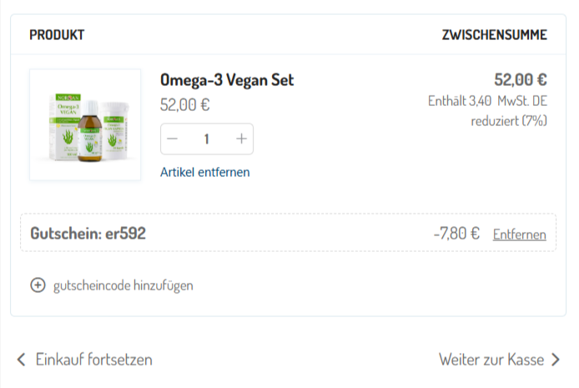579x388 pixels.
Task: Click the right chevron after Weiter zur Kasse
Action: coord(556,360)
